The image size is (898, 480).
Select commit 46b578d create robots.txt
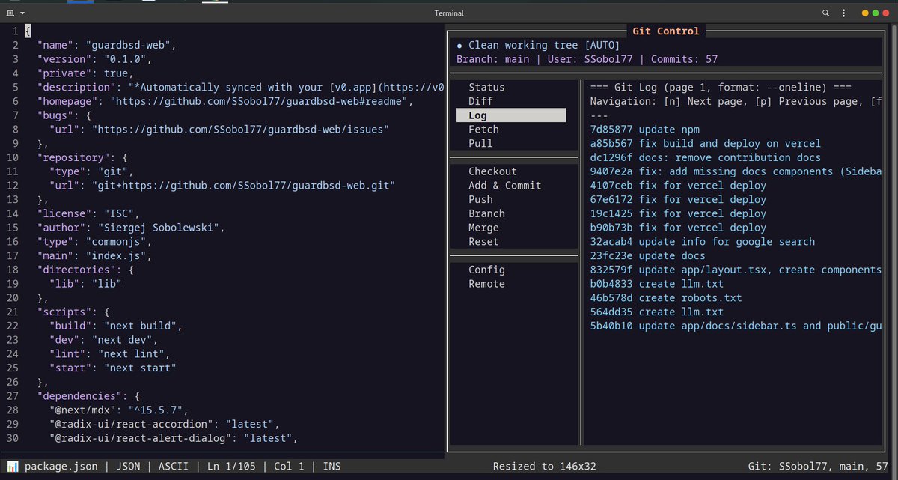(665, 298)
